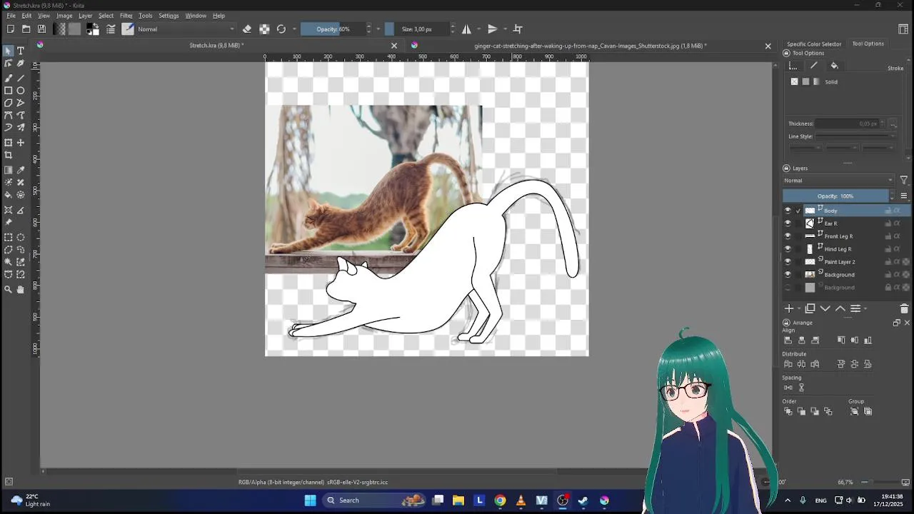Select the Move tool
Image resolution: width=914 pixels, height=514 pixels.
pyautogui.click(x=21, y=143)
